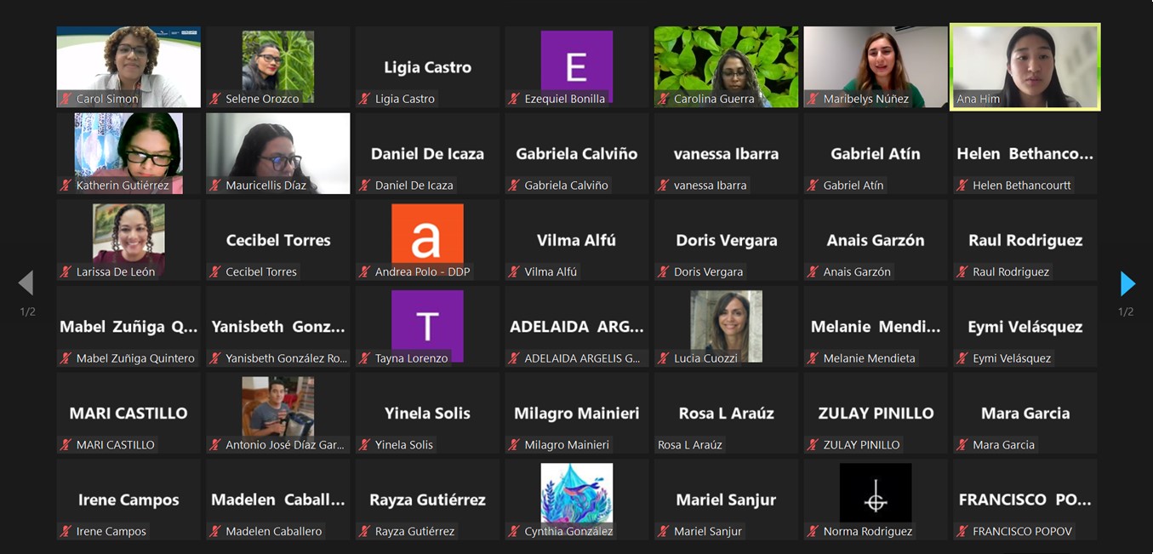Click large name Madelen Caball... on tile
Viewport: 1153px width, 554px height.
pyautogui.click(x=278, y=500)
